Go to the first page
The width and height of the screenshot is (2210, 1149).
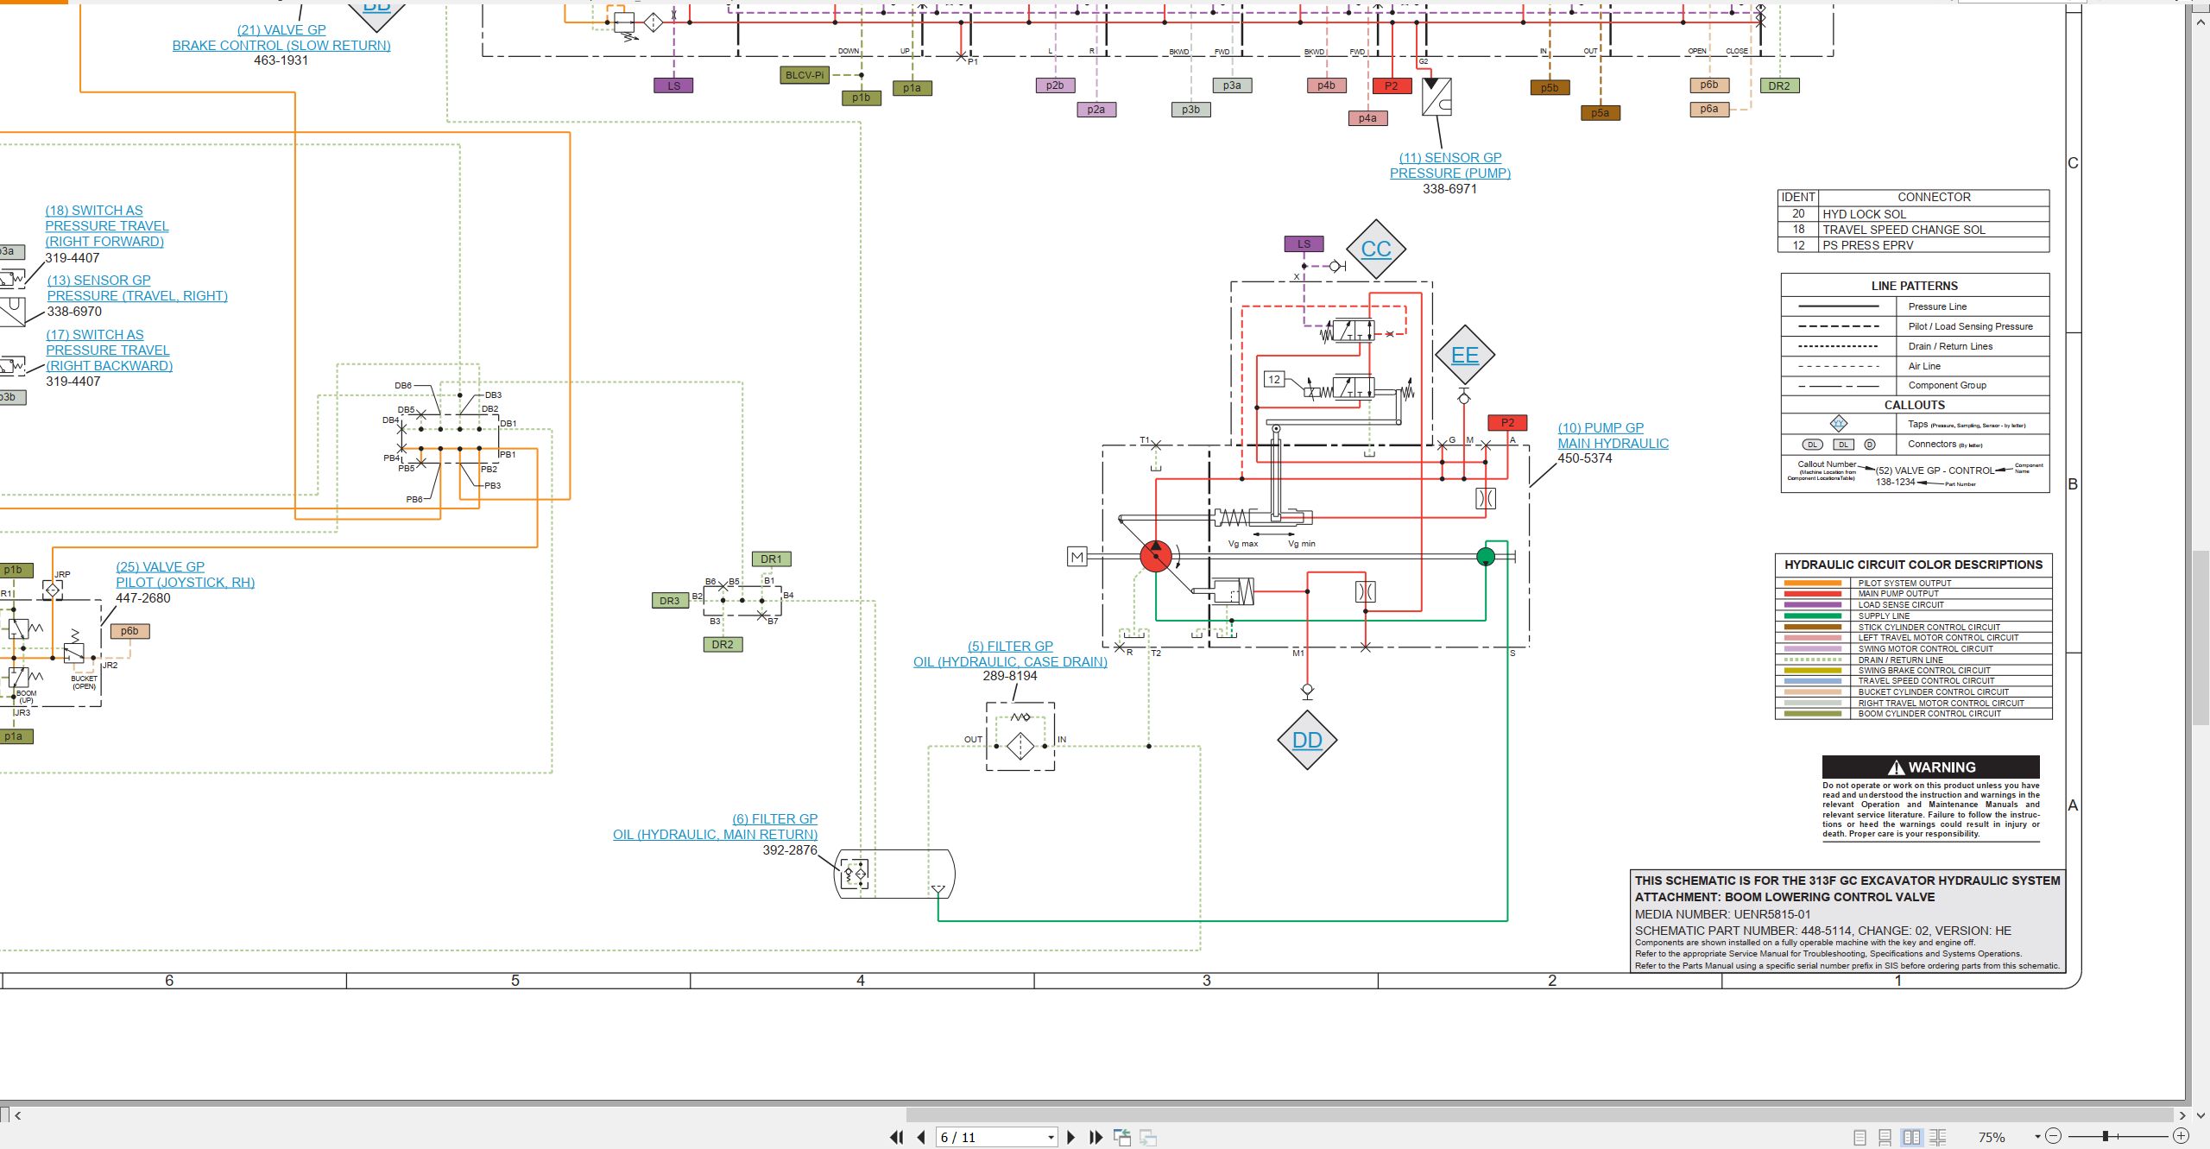point(896,1138)
